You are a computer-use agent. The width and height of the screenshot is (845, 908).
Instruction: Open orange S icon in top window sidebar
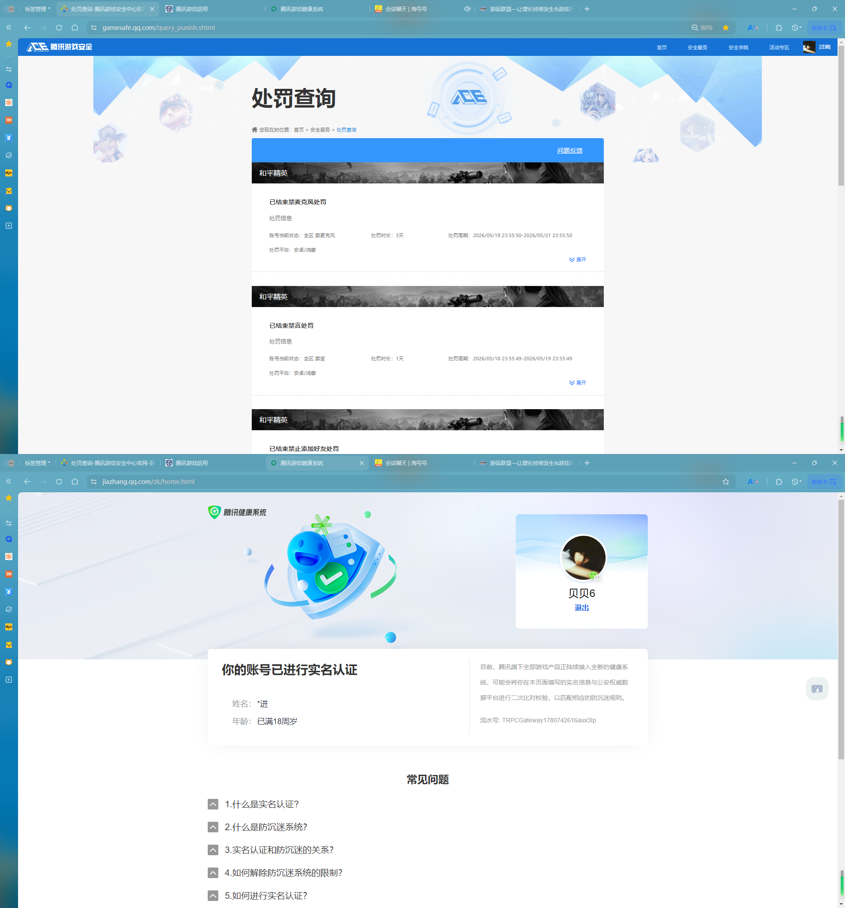pos(9,103)
